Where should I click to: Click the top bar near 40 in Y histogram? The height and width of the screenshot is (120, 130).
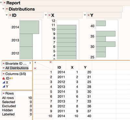coord(101,23)
